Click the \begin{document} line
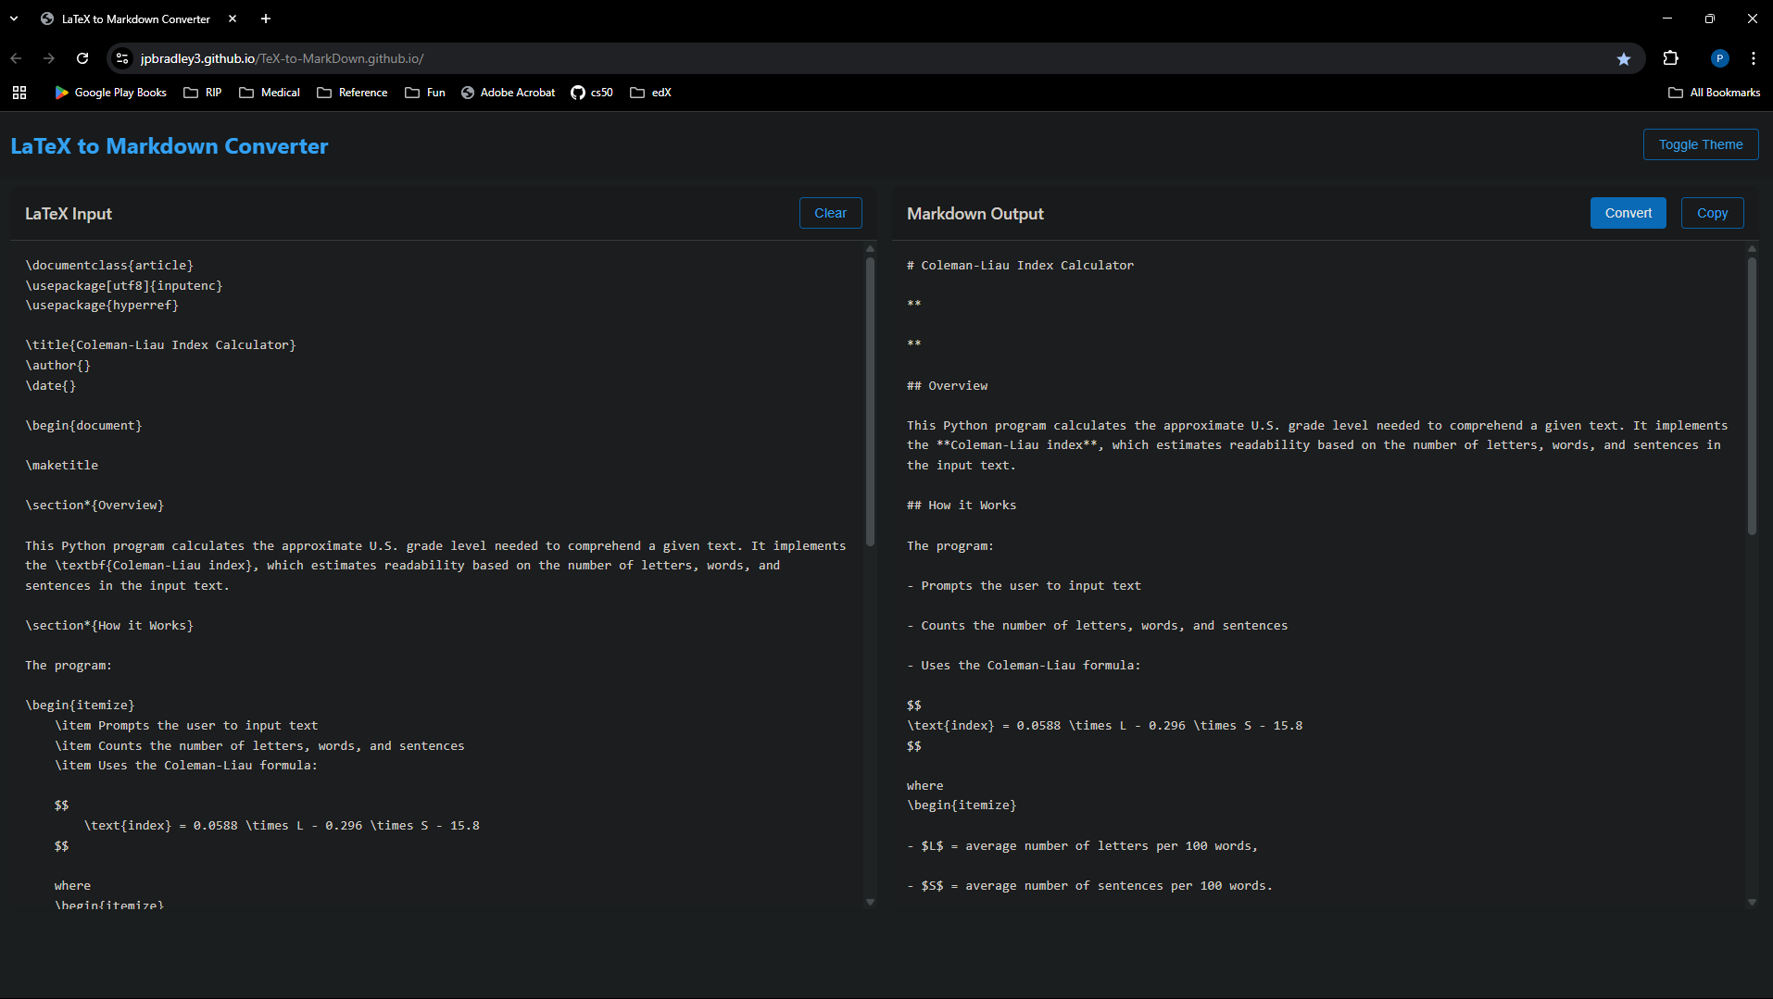The image size is (1773, 999). pos(83,426)
